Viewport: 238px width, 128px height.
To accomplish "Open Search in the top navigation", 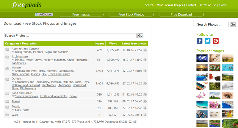I will point(149,5).
